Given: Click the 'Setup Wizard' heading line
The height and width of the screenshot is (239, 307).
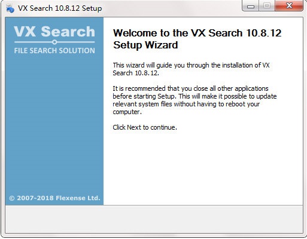Looking at the screenshot, I should tap(145, 45).
